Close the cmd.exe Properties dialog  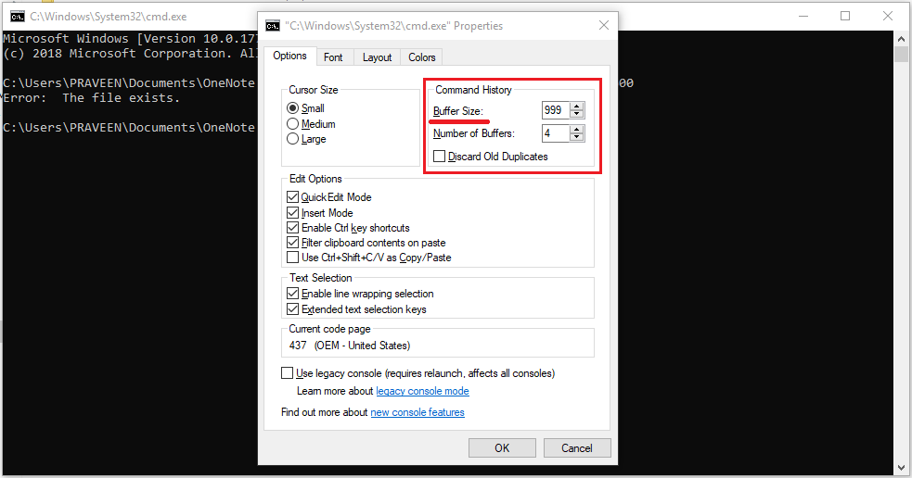point(604,25)
